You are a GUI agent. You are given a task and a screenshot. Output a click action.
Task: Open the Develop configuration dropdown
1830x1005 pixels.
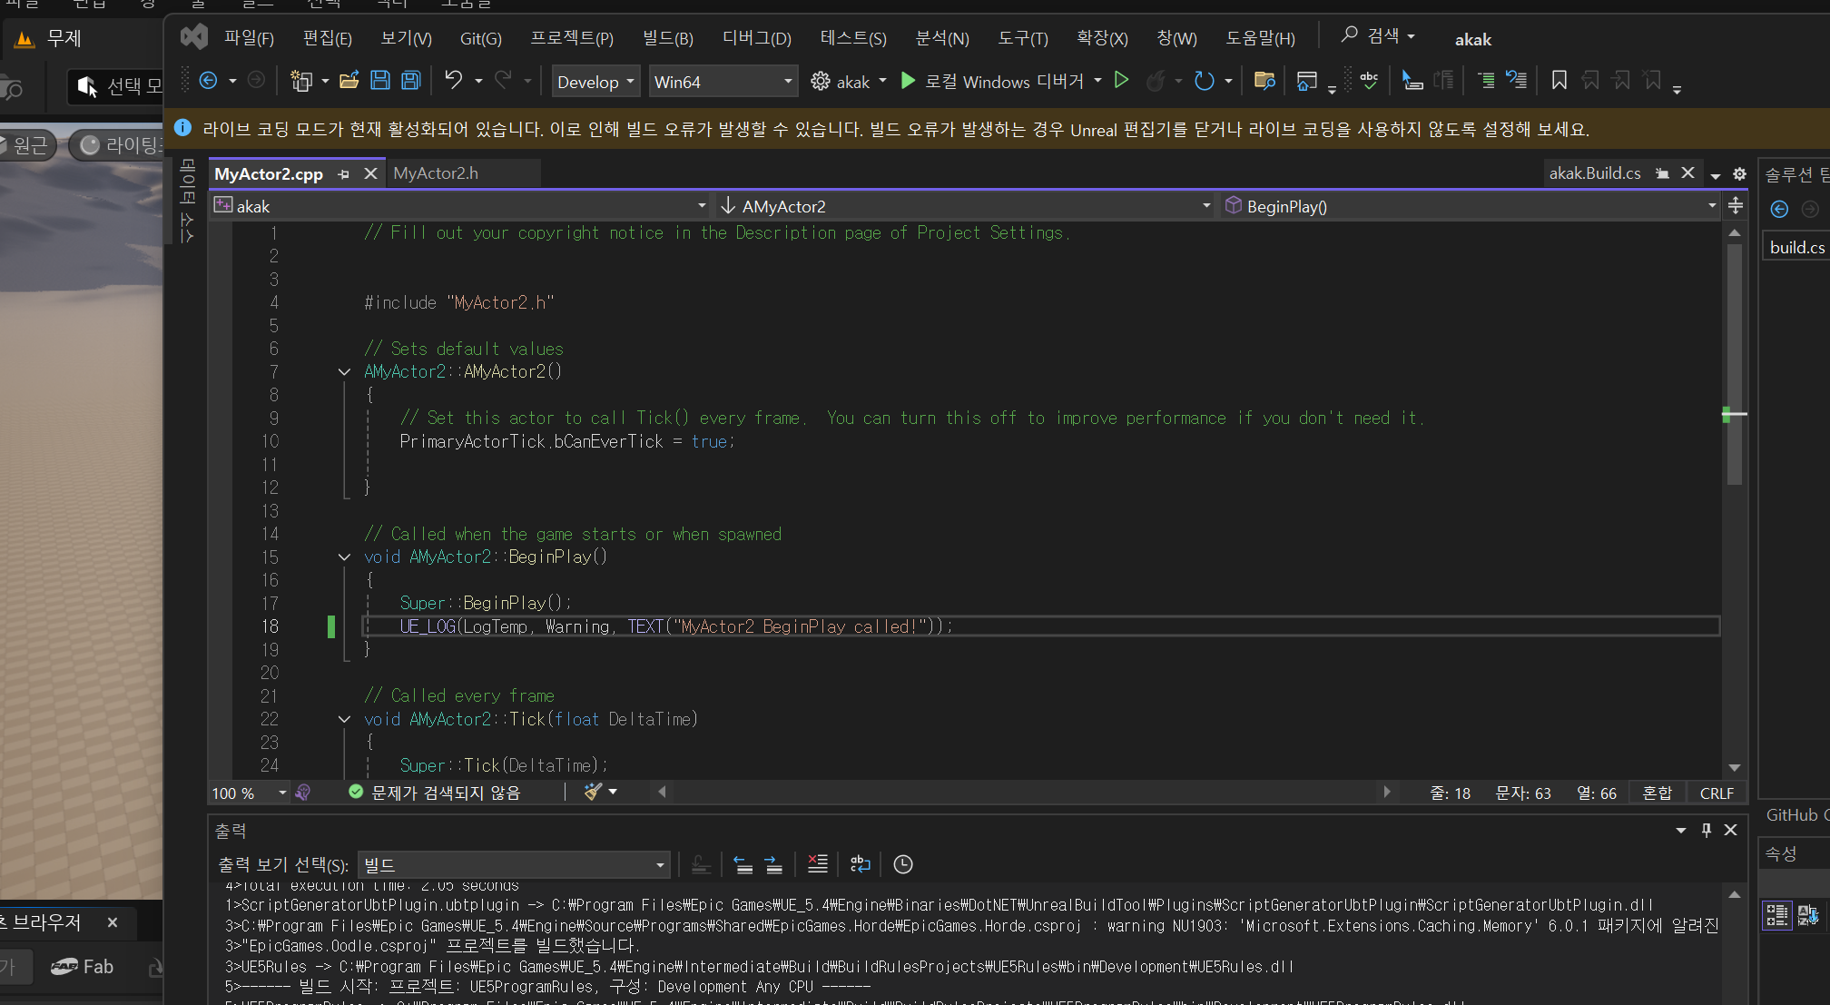(595, 82)
